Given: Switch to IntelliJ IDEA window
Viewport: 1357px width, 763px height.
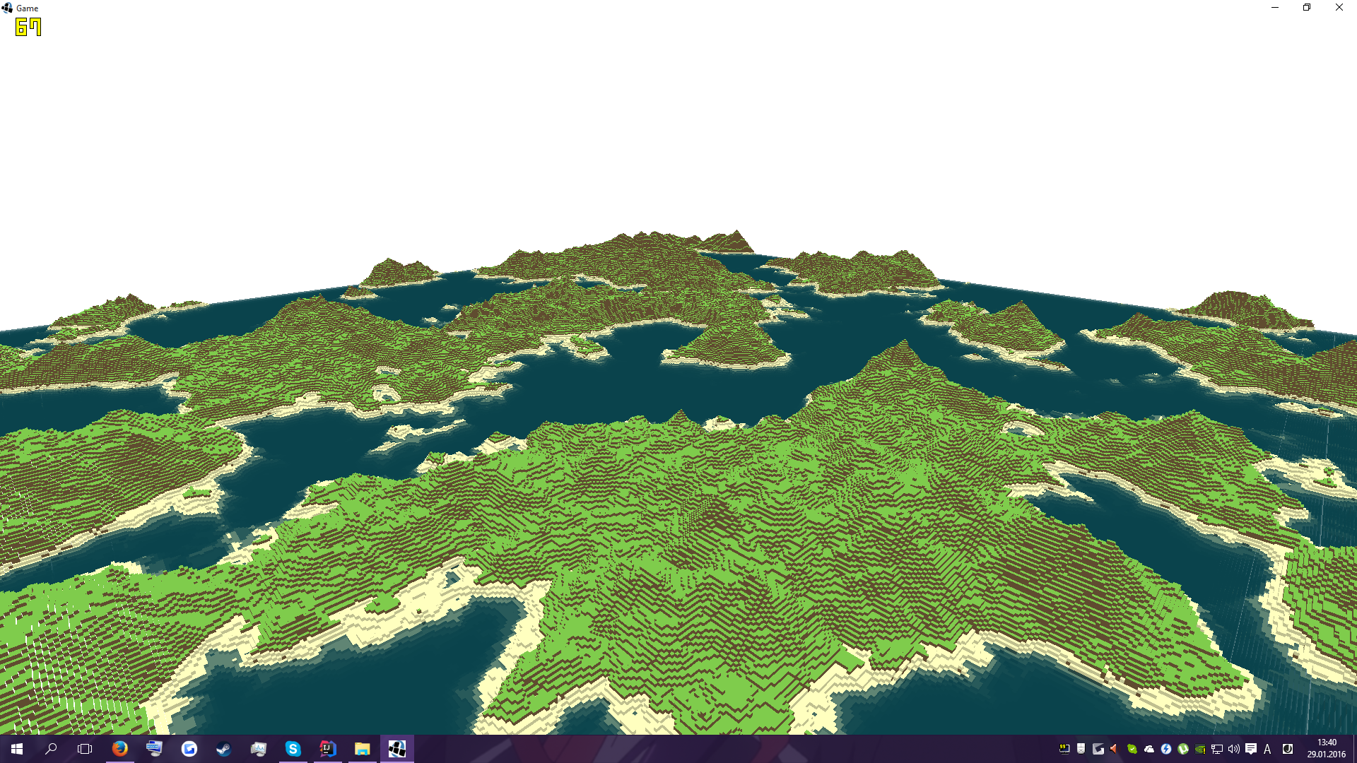Looking at the screenshot, I should (x=327, y=749).
